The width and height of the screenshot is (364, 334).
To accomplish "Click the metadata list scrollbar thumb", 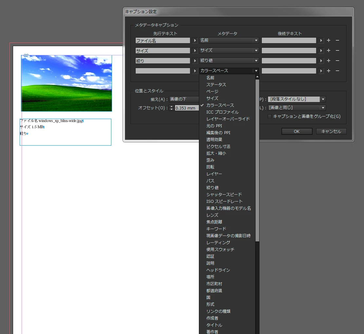I will point(257,160).
